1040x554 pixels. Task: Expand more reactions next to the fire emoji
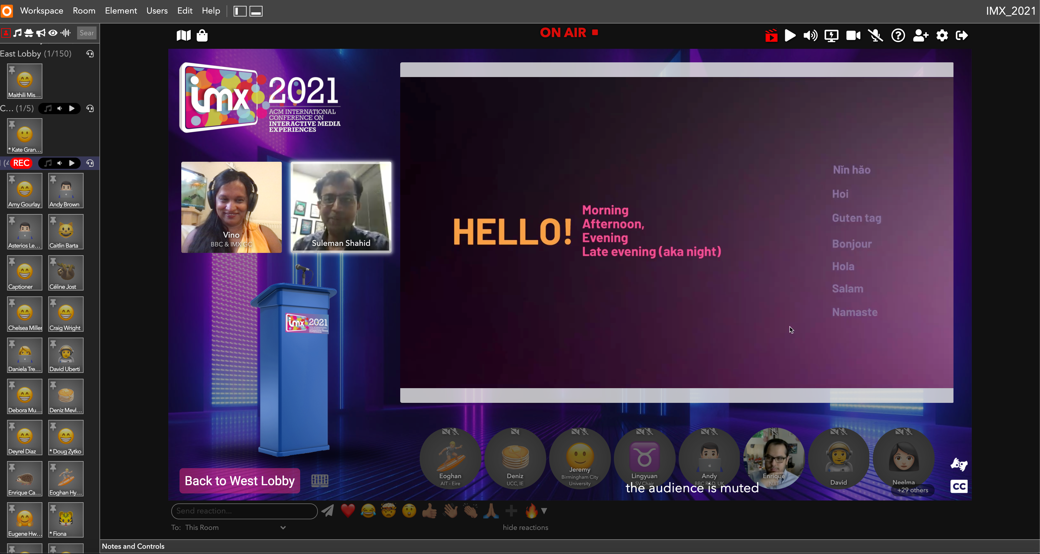[x=544, y=511]
